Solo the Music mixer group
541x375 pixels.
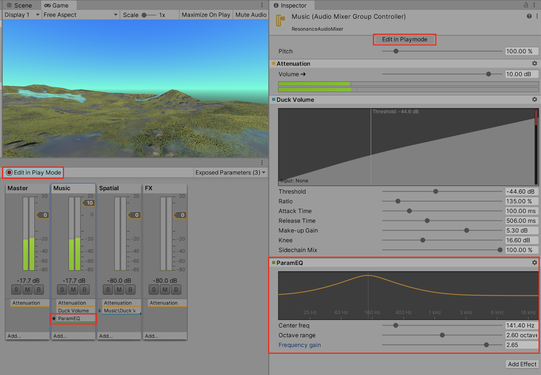tap(62, 290)
